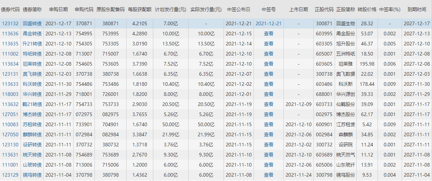Screen dimensions: 432x181
Task: Open bond code link 113633
Action: click(10, 84)
